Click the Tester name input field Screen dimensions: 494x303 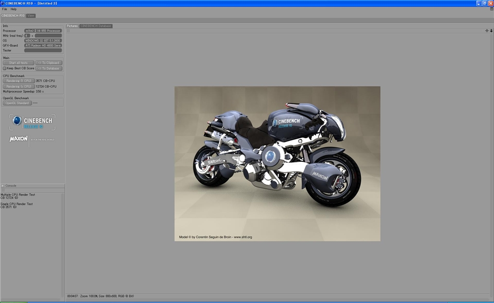click(x=43, y=50)
